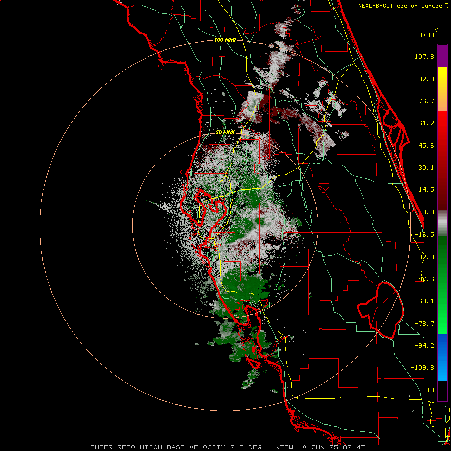
Task: Select the -94.2 knot scale value
Action: [x=424, y=345]
